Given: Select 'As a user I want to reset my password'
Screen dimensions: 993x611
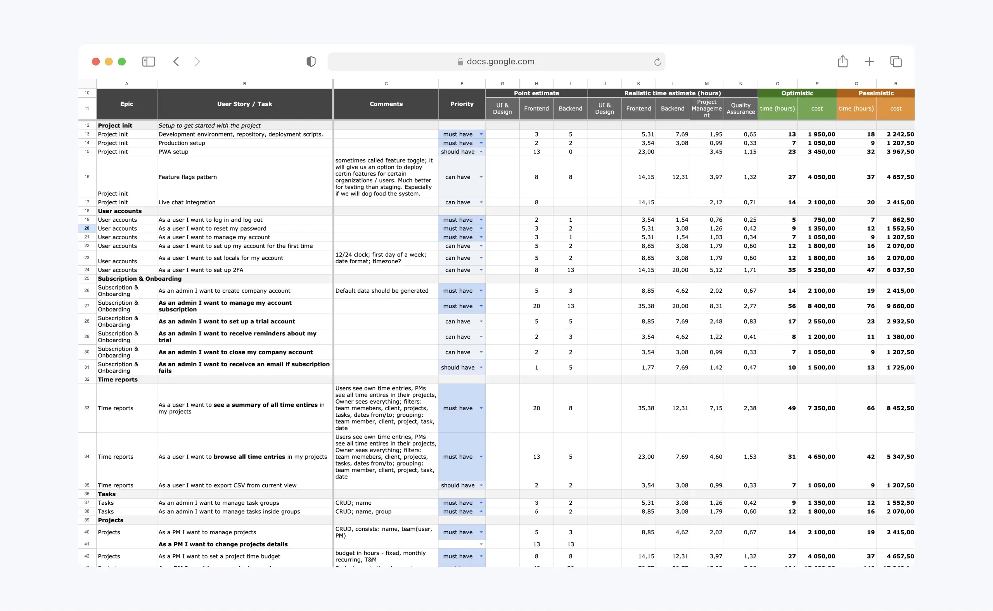Looking at the screenshot, I should click(244, 228).
